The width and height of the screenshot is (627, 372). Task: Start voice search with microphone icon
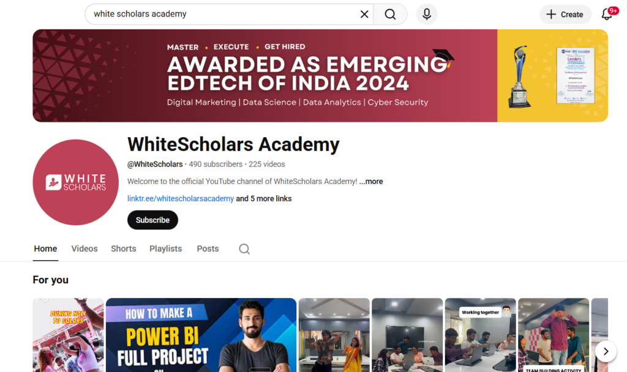(x=427, y=15)
